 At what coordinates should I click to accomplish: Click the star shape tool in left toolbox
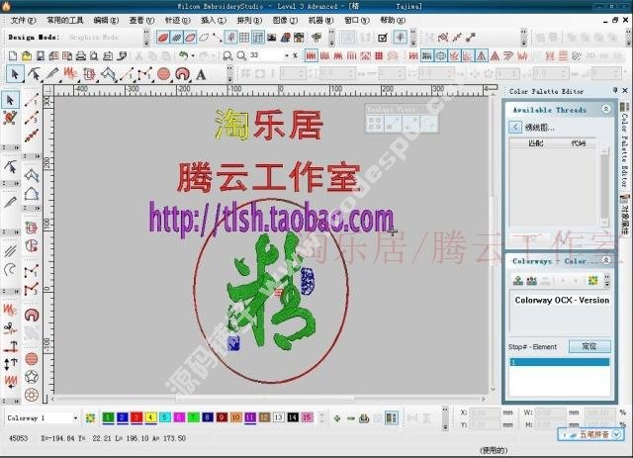32,377
